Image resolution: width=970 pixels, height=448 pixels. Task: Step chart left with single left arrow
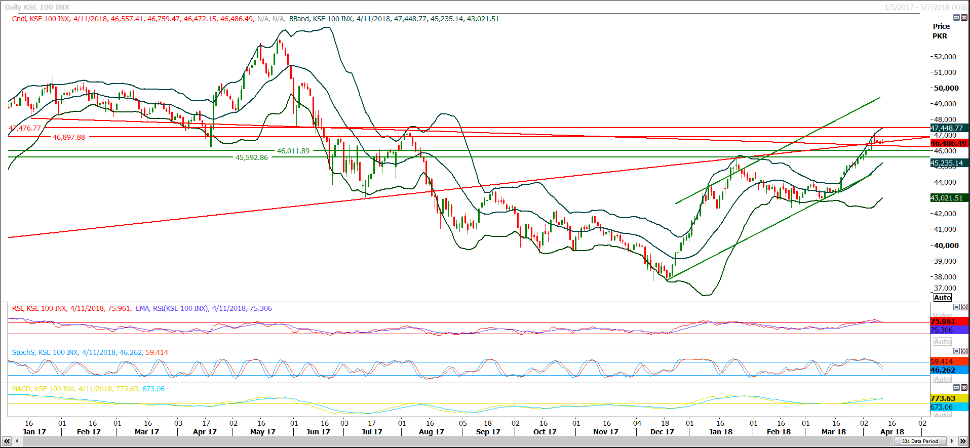pos(17,441)
